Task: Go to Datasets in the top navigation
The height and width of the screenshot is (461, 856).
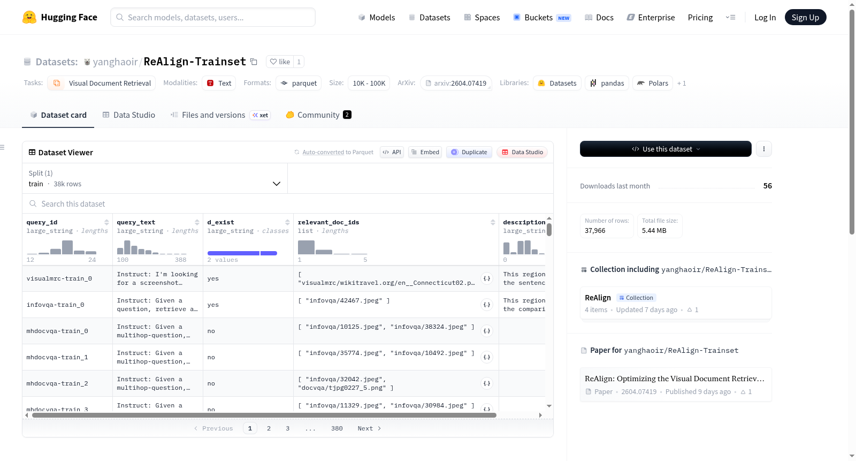Action: [430, 17]
